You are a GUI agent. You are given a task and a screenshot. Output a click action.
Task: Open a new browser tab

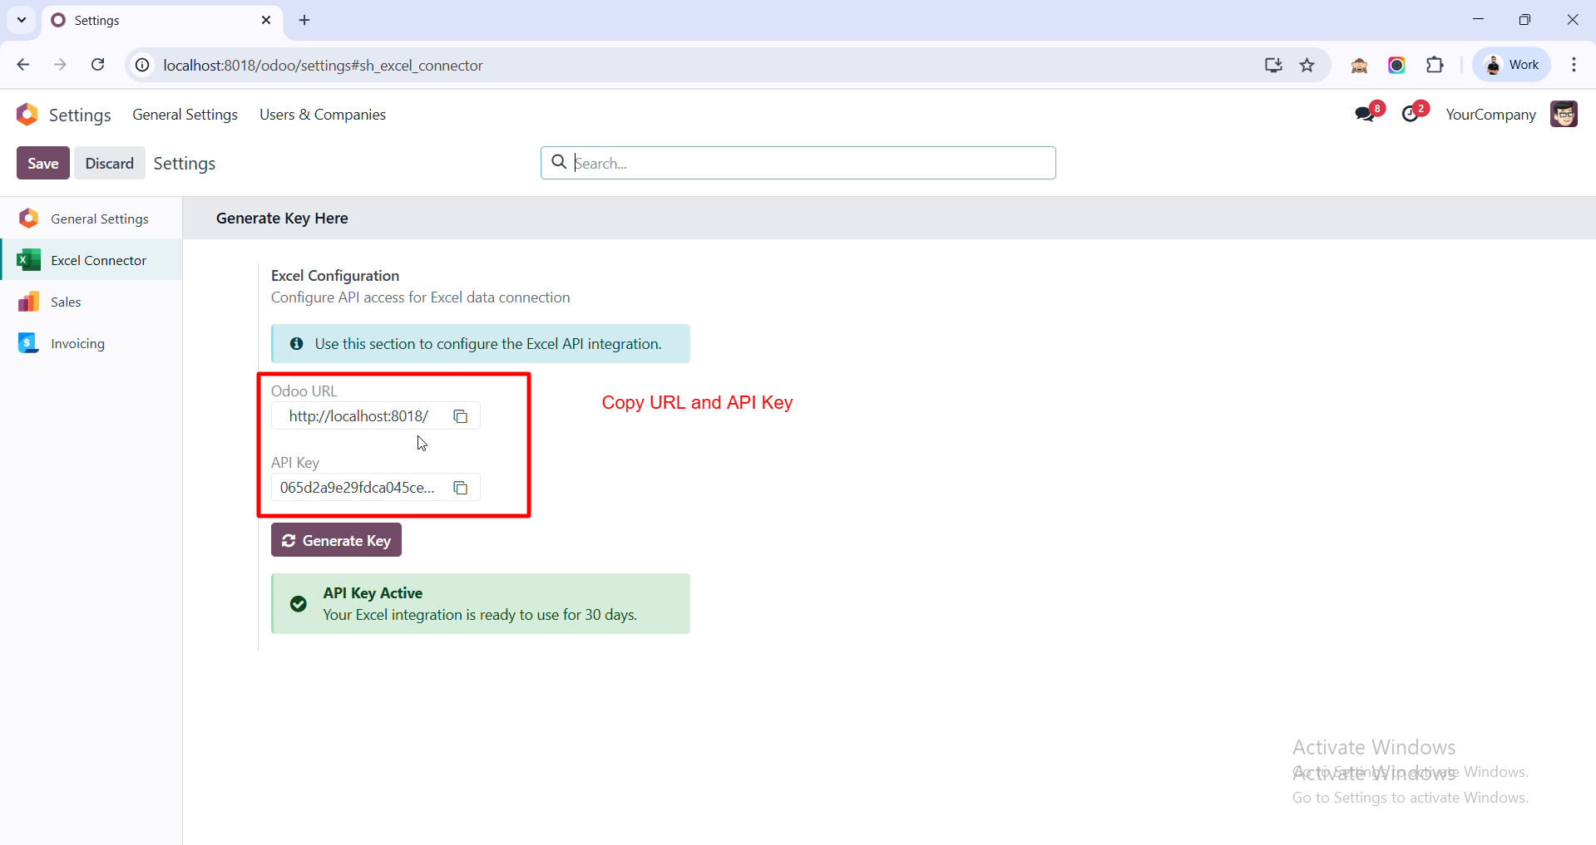(x=304, y=20)
